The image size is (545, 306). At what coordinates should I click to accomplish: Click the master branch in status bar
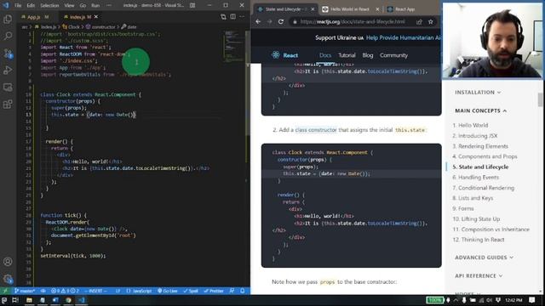click(x=25, y=291)
